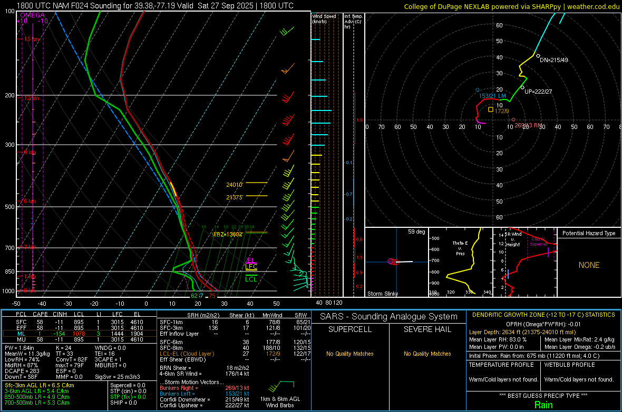Viewport: 622px width, 412px height.
Task: Click the UP=222/27 hodograph label
Action: coord(538,92)
